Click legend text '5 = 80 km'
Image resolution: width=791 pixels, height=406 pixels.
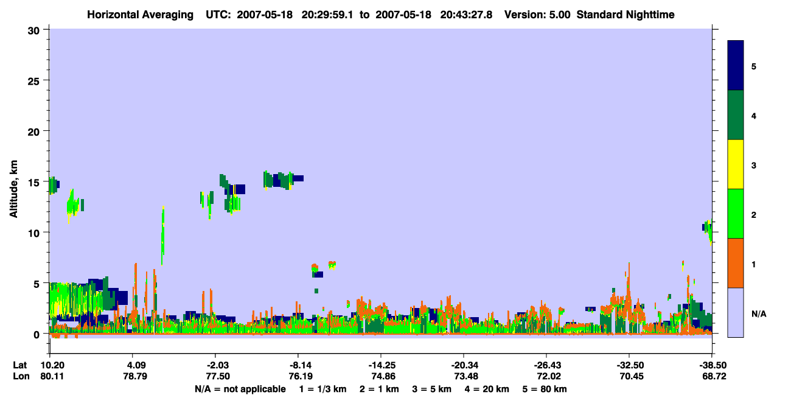tap(546, 389)
